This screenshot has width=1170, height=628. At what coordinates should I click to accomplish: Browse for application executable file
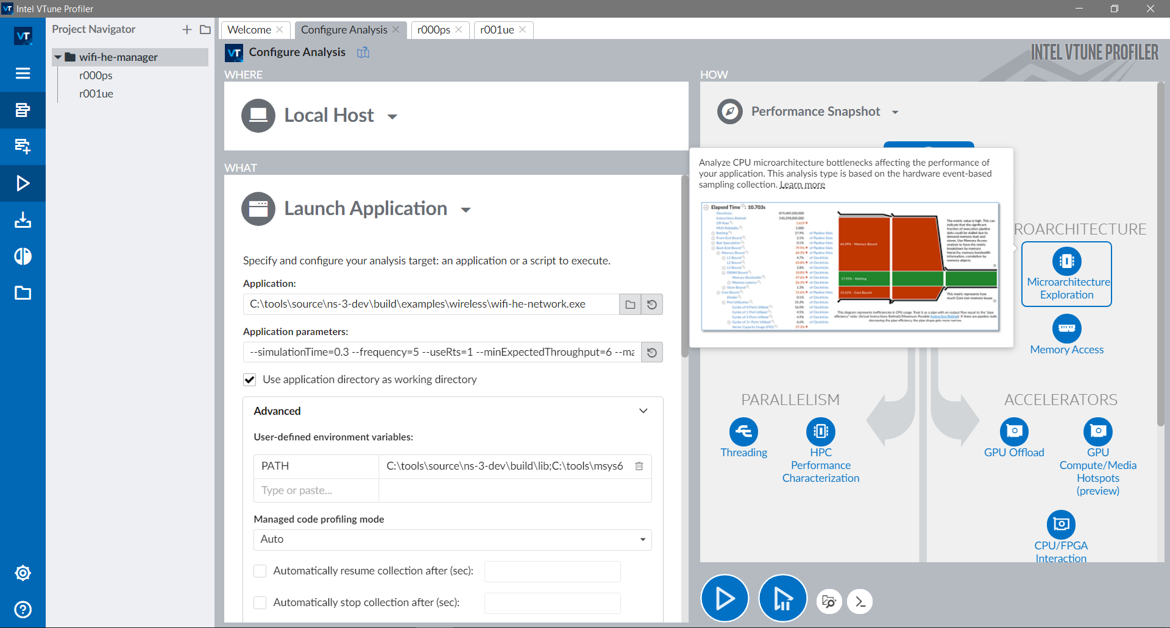click(631, 305)
